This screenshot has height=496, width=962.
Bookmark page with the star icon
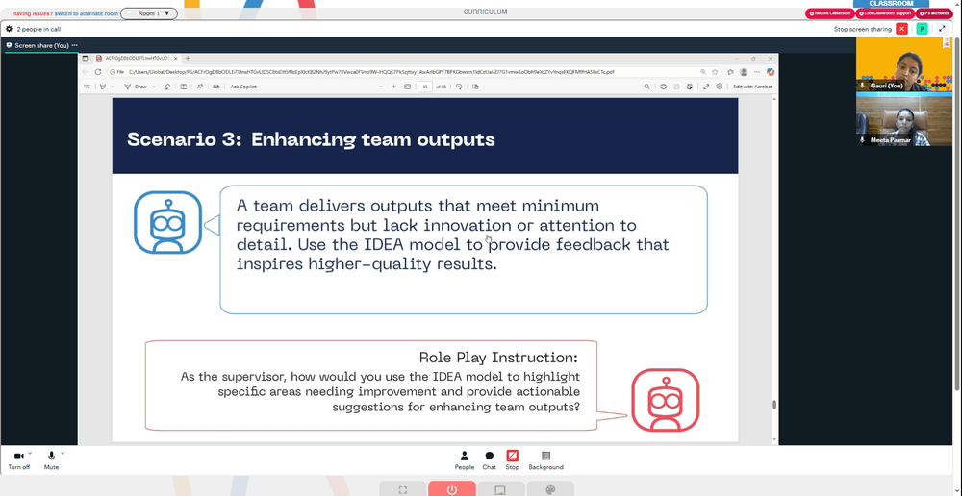pos(715,72)
